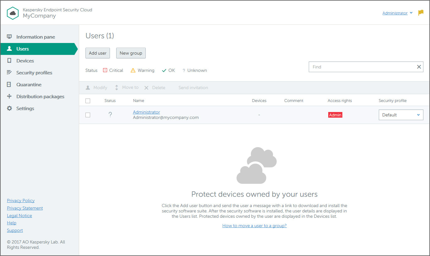Screen dimensions: 430x256
Task: Click the question mark status of Administrator
Action: tap(110, 115)
